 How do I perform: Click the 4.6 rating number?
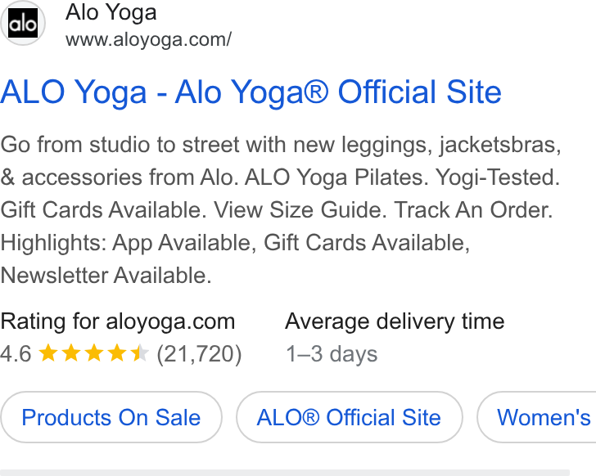(x=16, y=354)
